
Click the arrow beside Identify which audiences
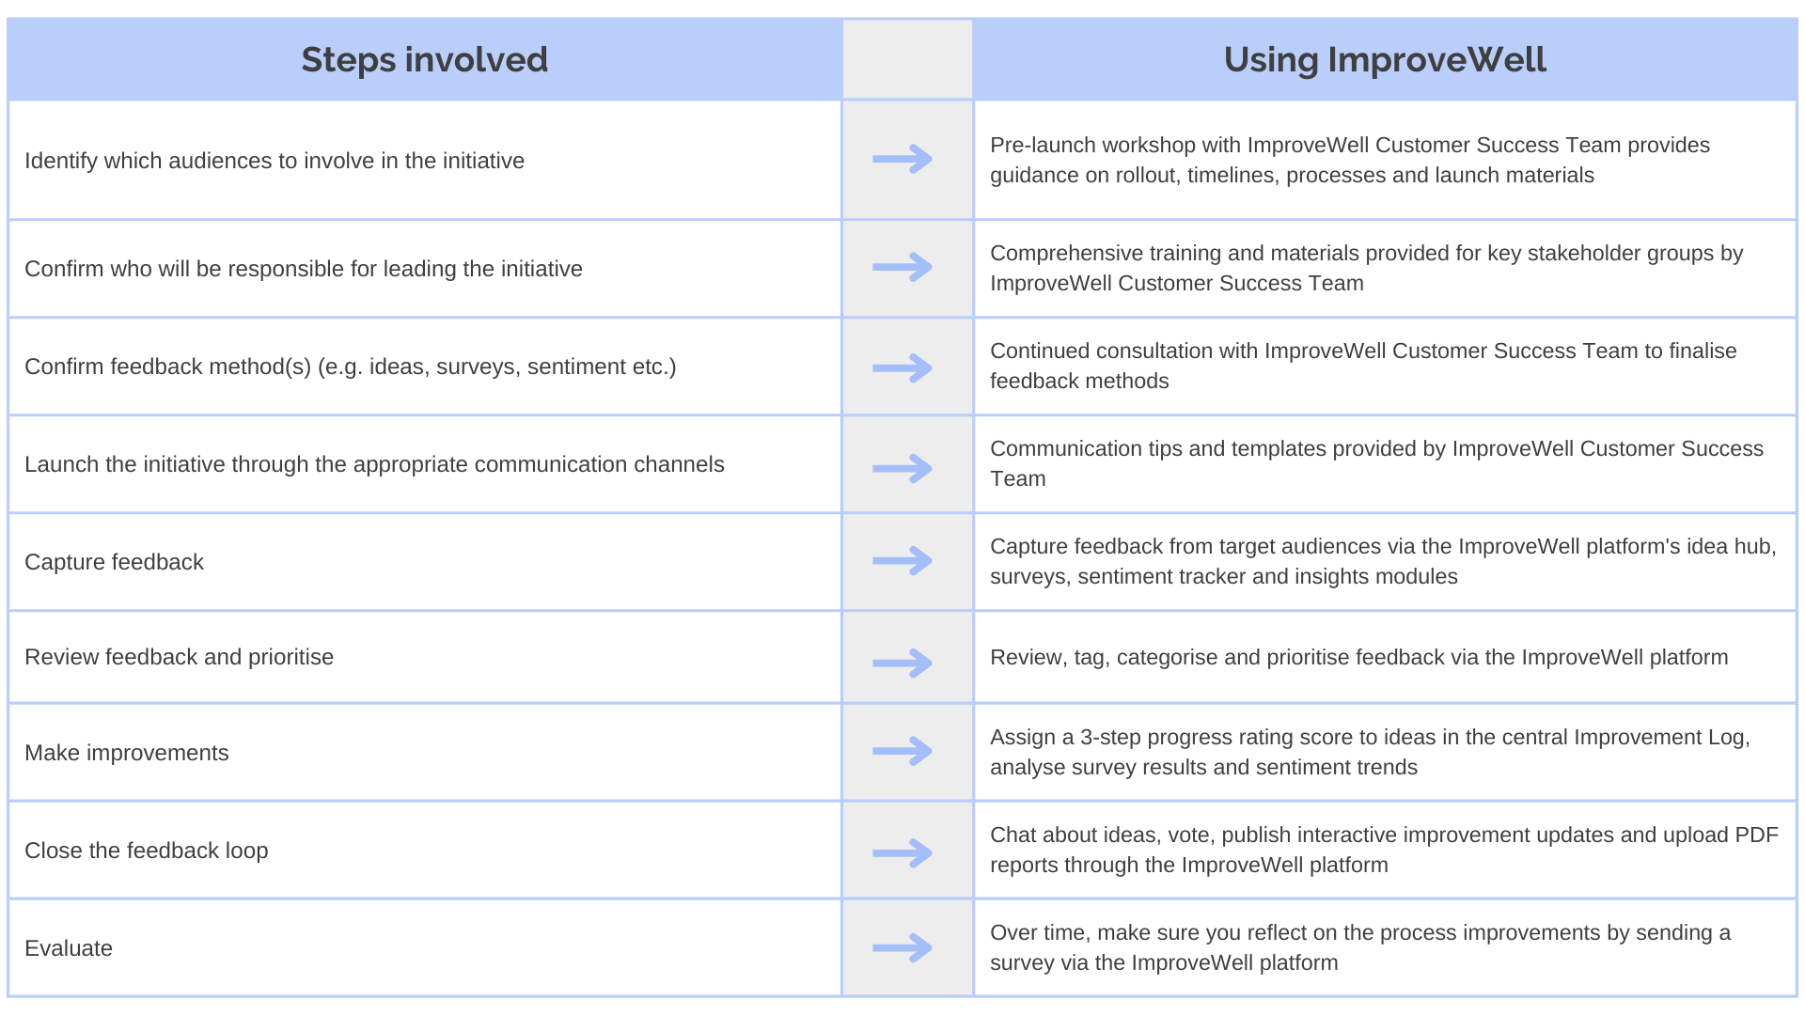coord(902,159)
